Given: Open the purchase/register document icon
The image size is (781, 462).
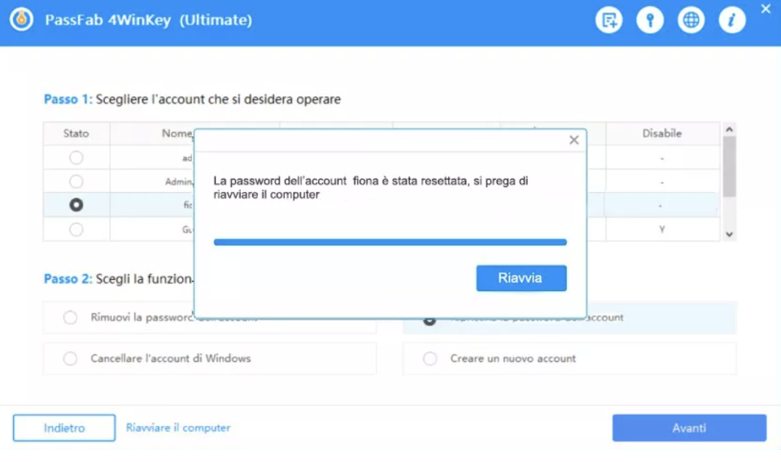Looking at the screenshot, I should click(x=609, y=20).
